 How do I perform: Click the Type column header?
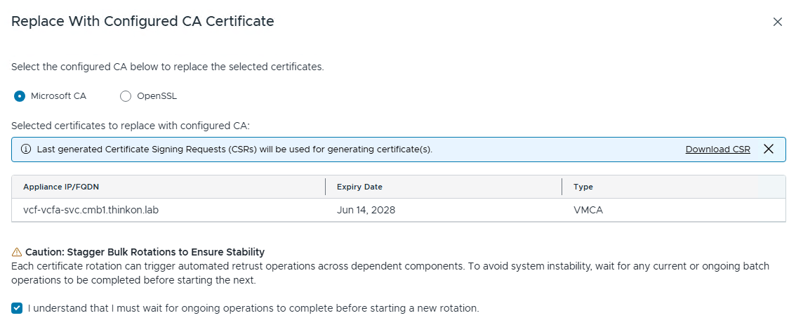[x=583, y=187]
